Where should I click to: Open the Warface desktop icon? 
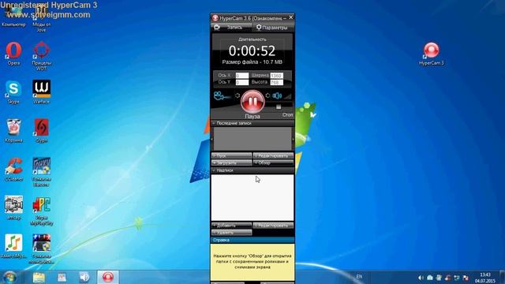[x=42, y=92]
